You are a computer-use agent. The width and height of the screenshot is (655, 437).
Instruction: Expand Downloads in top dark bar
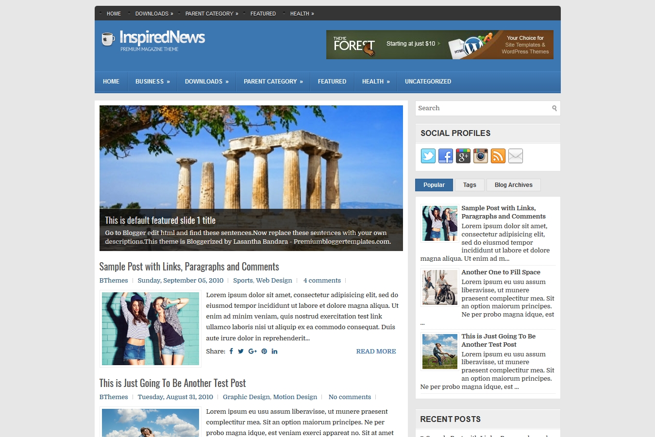[154, 14]
